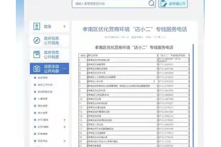This screenshot has width=221, height=147.
Task: Click the bullet icon beside 权责清单
Action: point(35,134)
